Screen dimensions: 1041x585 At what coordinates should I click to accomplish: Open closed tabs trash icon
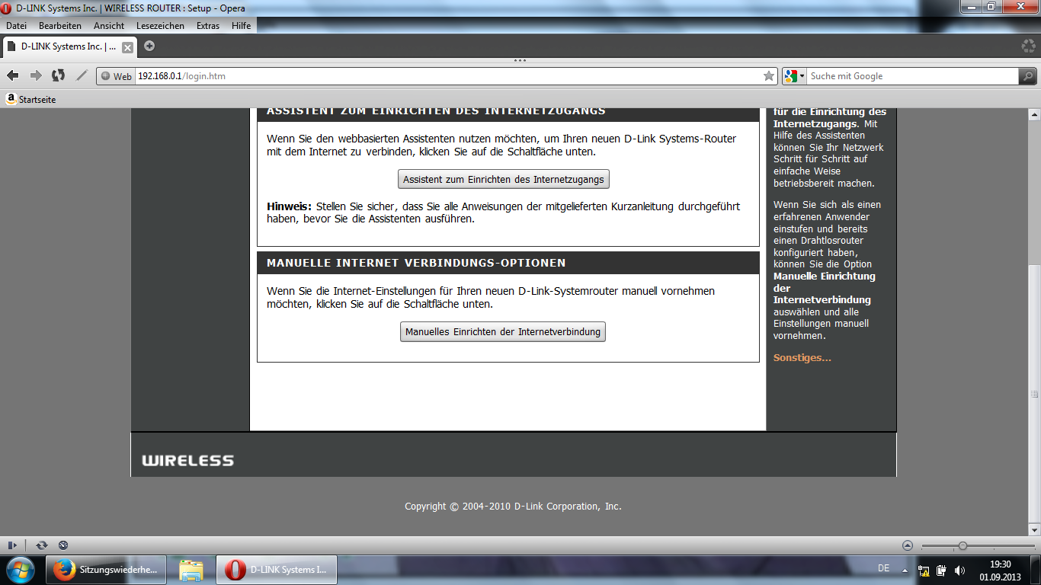[x=1028, y=46]
